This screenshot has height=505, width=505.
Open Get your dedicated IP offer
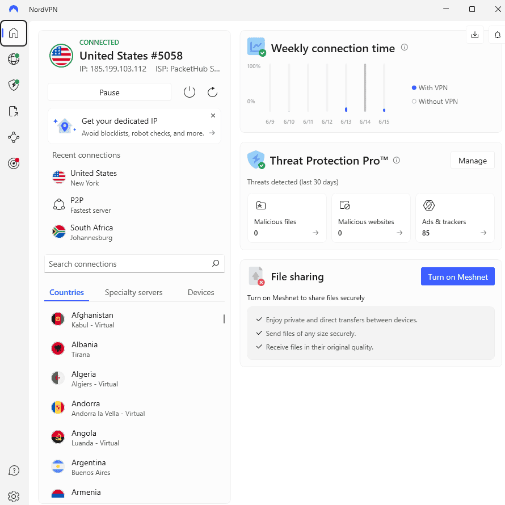134,126
